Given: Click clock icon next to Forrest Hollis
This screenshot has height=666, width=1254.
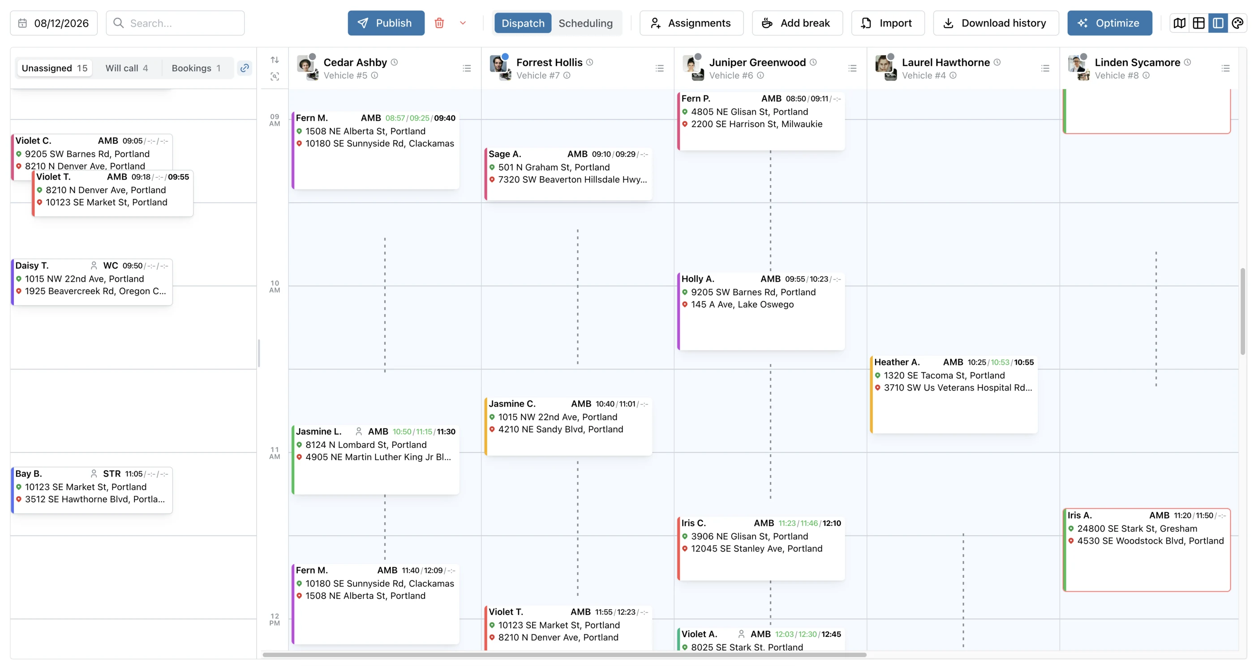Looking at the screenshot, I should click(x=589, y=62).
